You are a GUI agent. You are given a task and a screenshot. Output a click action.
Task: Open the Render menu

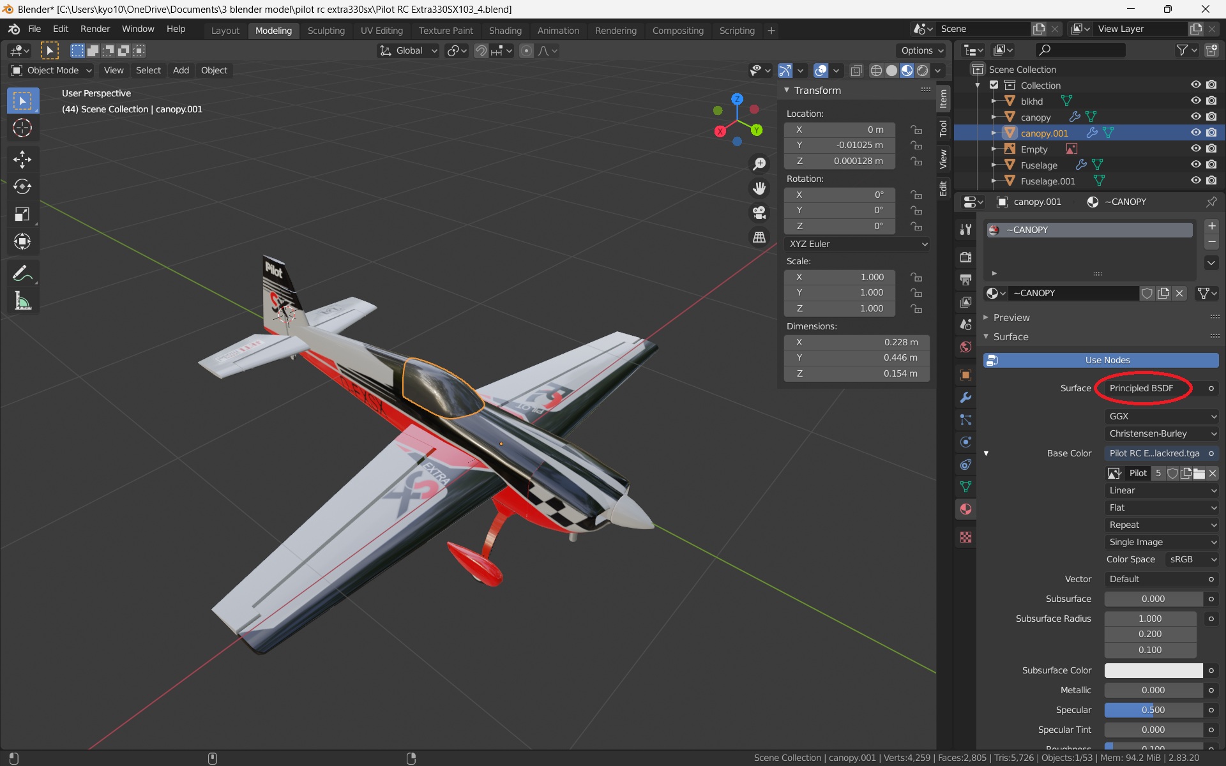95,29
